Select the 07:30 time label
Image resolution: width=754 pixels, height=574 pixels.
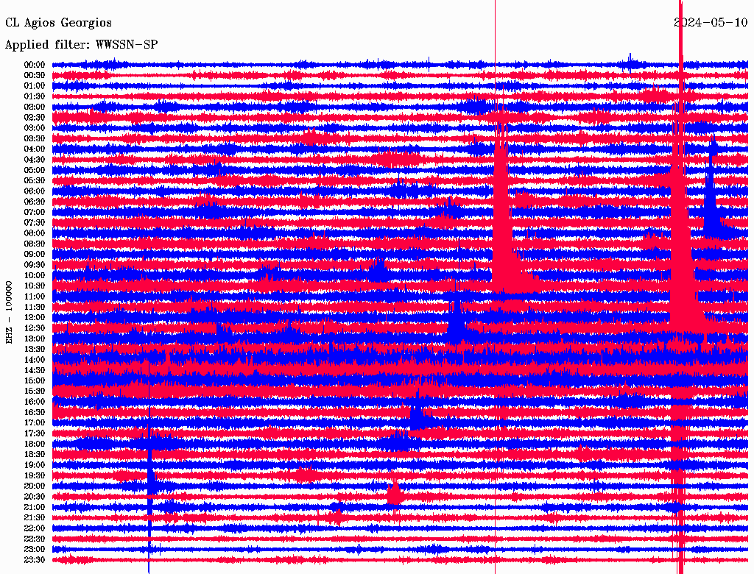35,222
